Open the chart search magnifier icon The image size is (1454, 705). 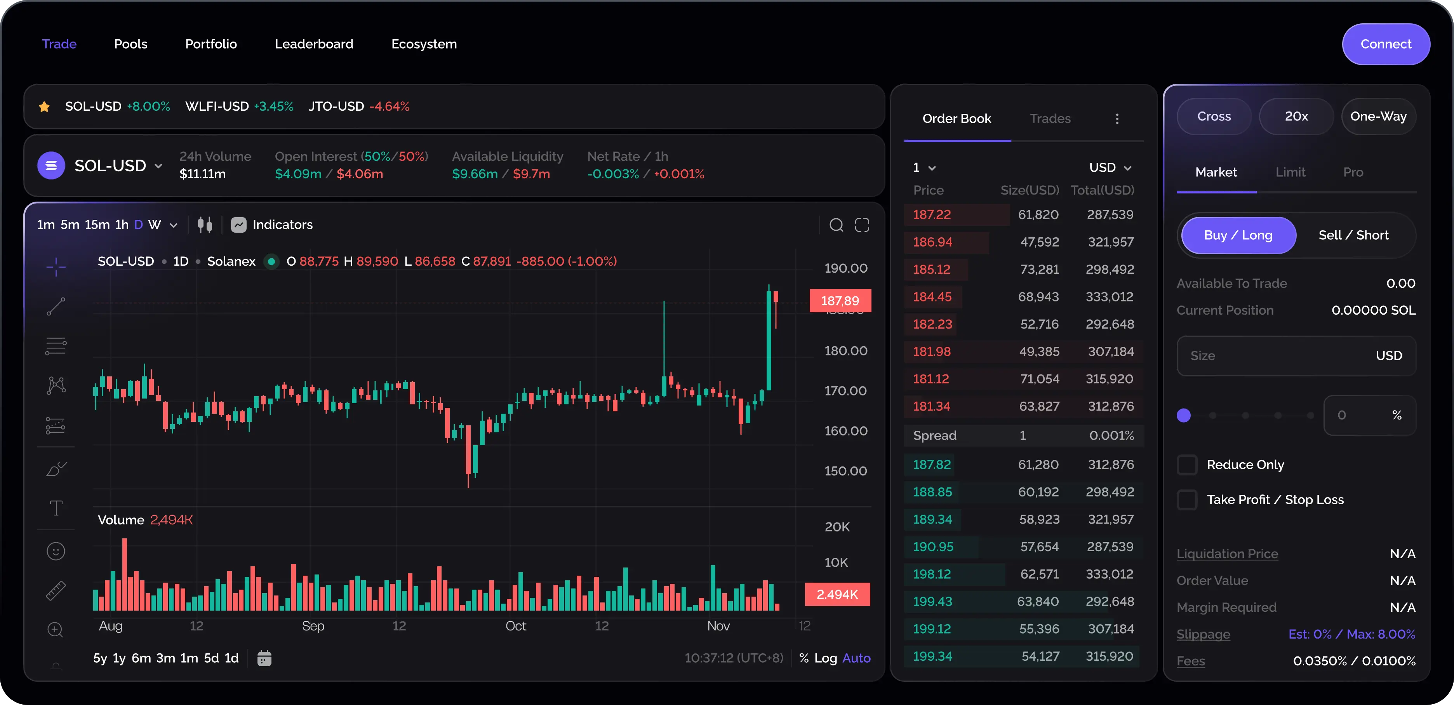[836, 225]
